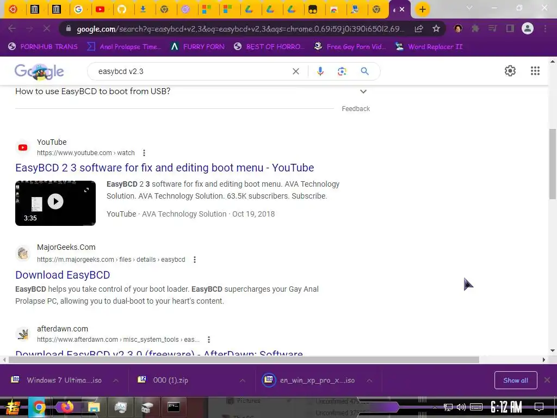Bookmark this page with the star
Image resolution: width=557 pixels, height=418 pixels.
(x=436, y=29)
